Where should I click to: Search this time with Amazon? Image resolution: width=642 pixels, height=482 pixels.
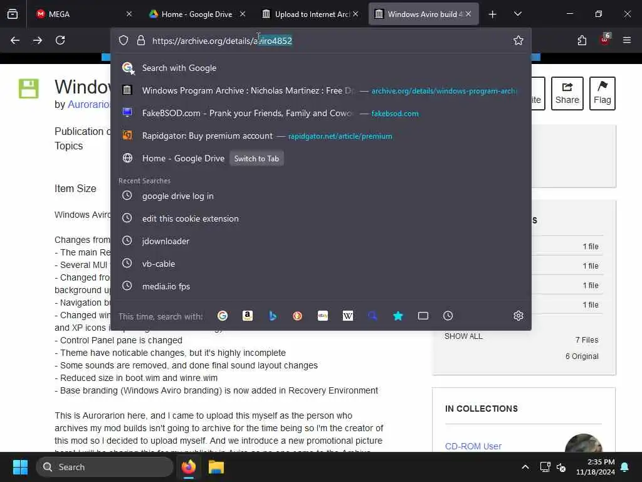[248, 316]
